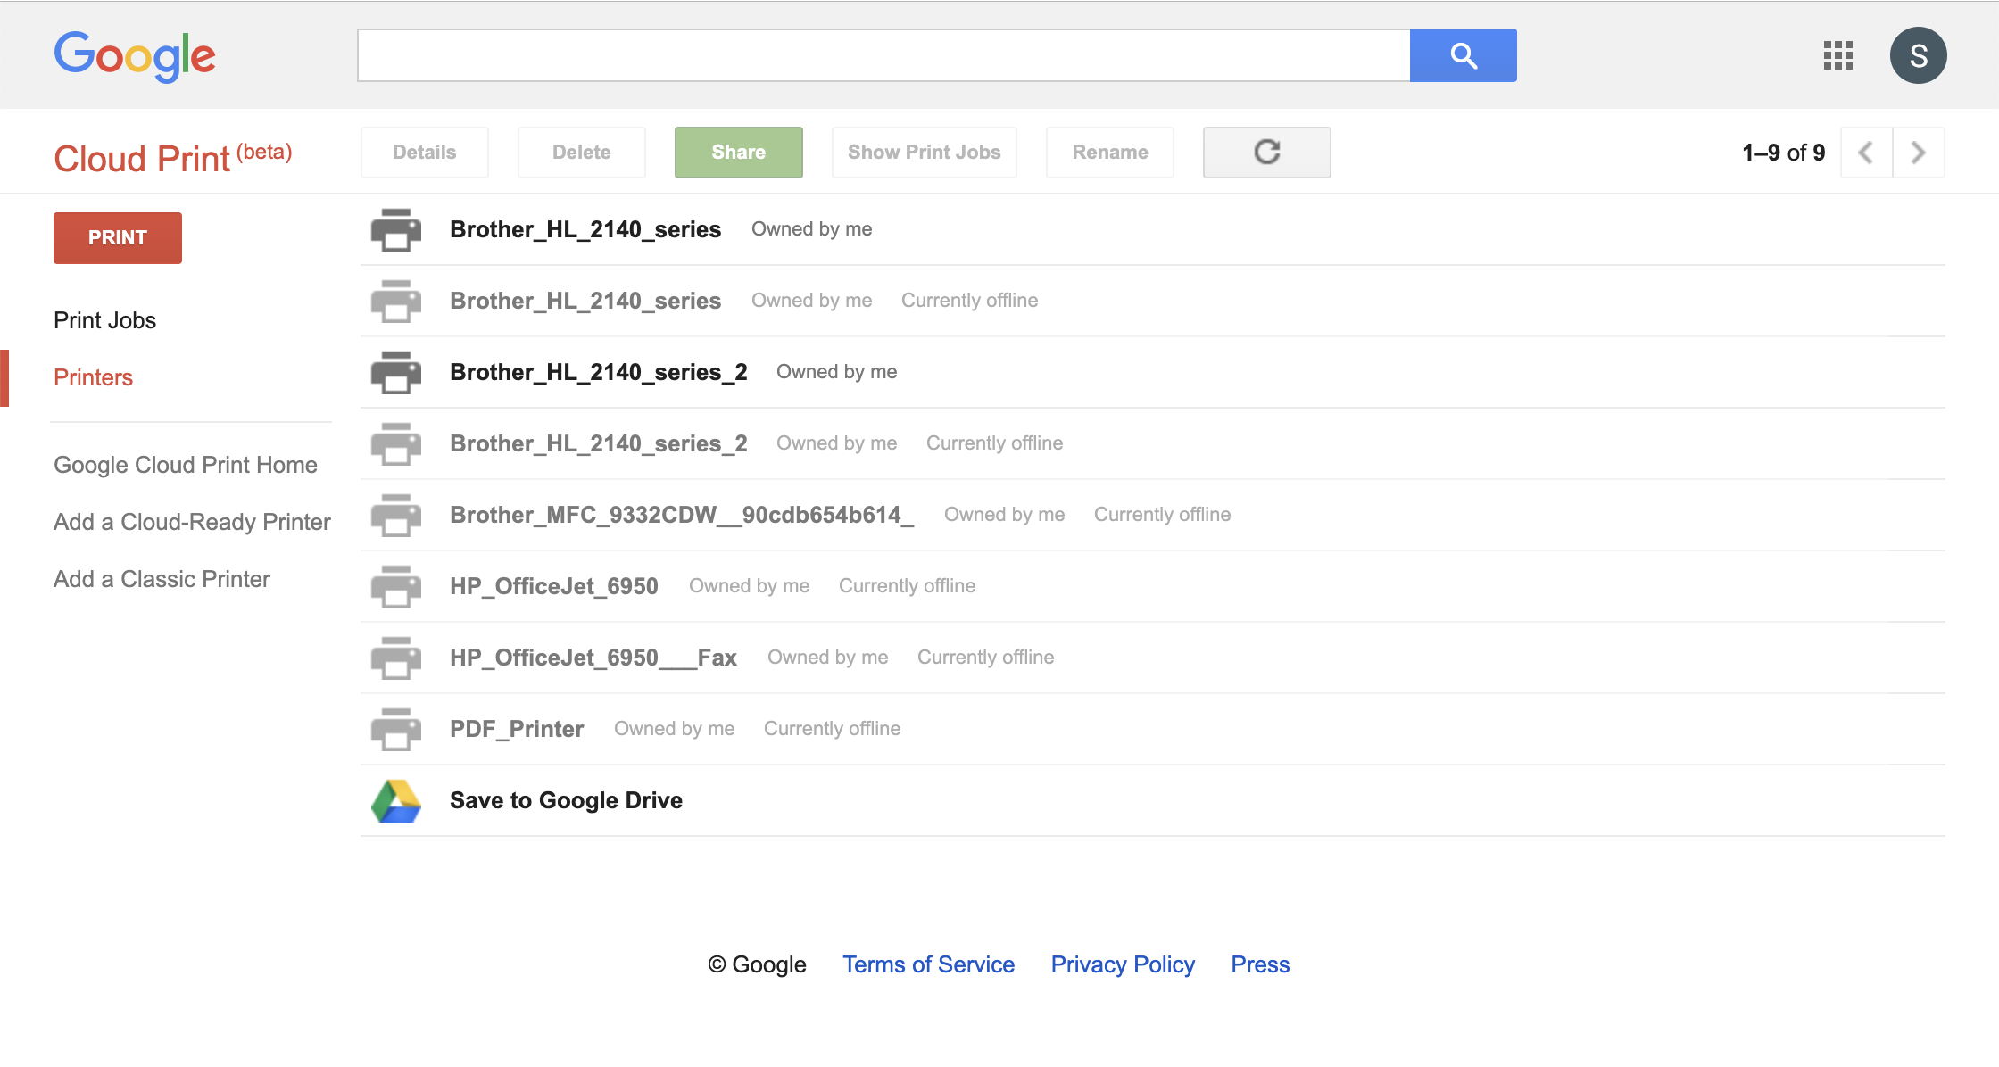Open Add a Cloud-Ready Printer link
This screenshot has width=1999, height=1067.
point(192,522)
